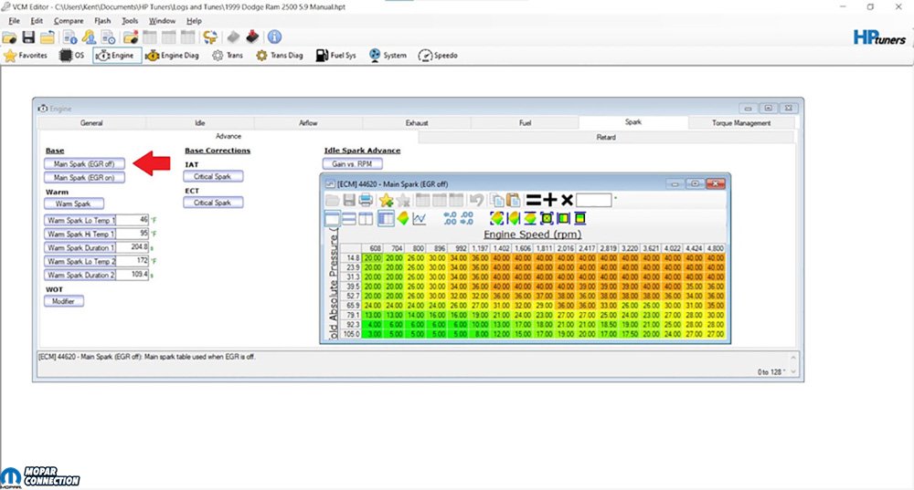Image resolution: width=914 pixels, height=490 pixels.
Task: Click the plus (add) operator icon
Action: pos(549,200)
